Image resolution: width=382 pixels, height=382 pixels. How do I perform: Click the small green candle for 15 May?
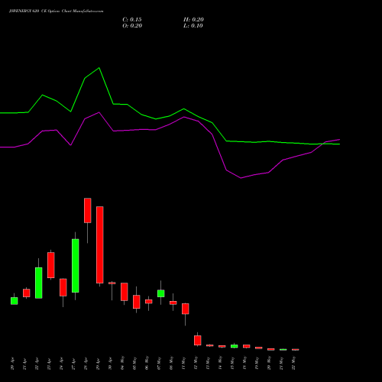[x=235, y=346]
